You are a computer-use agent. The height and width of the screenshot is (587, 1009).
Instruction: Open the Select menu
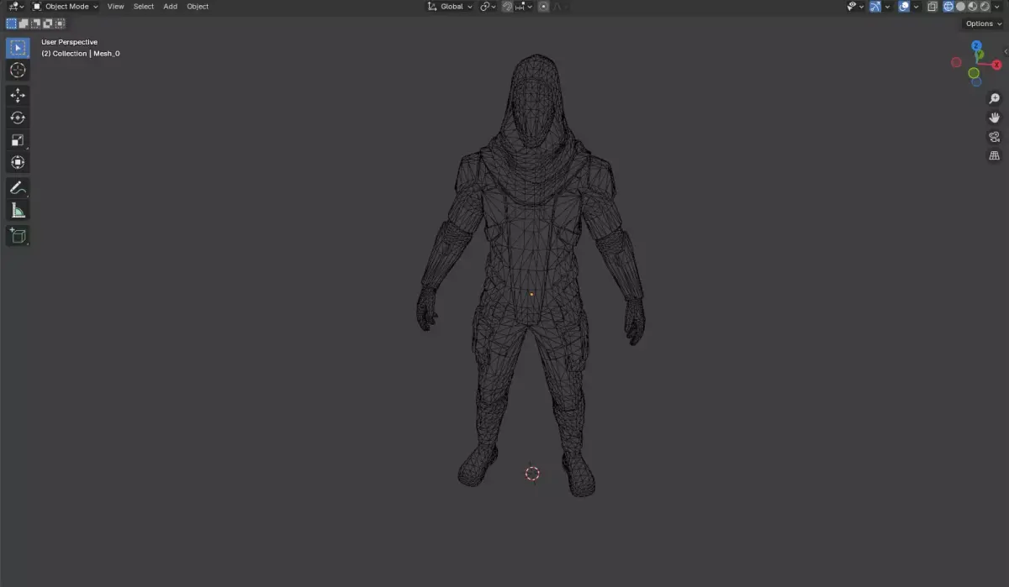point(144,7)
